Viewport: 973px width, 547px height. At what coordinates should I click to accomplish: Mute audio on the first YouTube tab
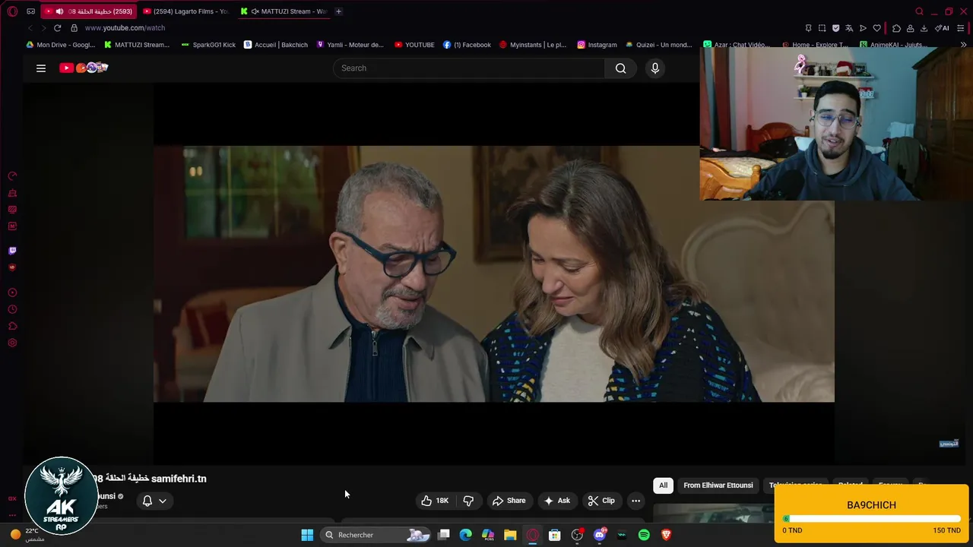point(59,11)
